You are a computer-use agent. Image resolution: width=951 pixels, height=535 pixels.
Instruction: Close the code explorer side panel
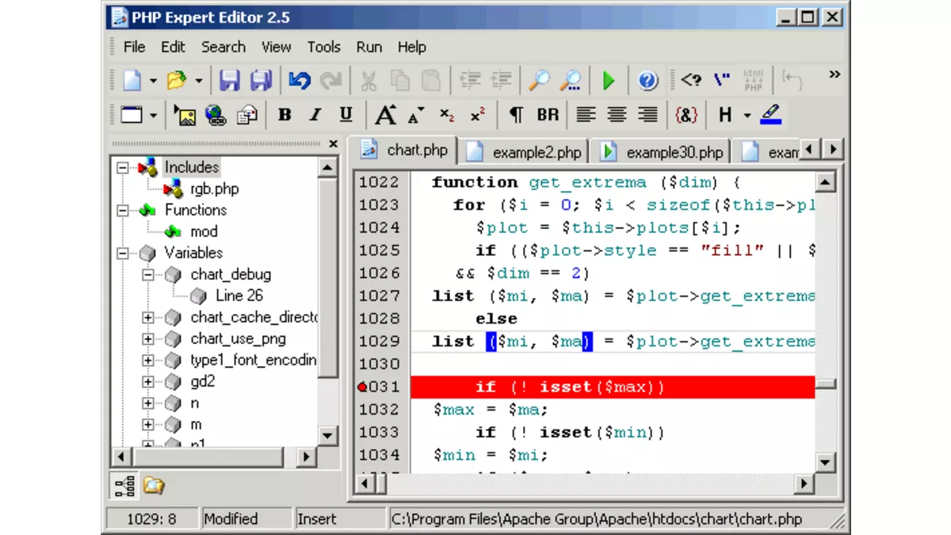[x=333, y=144]
